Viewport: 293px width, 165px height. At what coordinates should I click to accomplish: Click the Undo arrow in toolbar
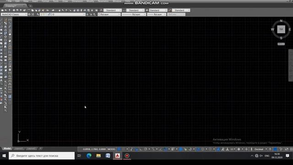[48, 10]
